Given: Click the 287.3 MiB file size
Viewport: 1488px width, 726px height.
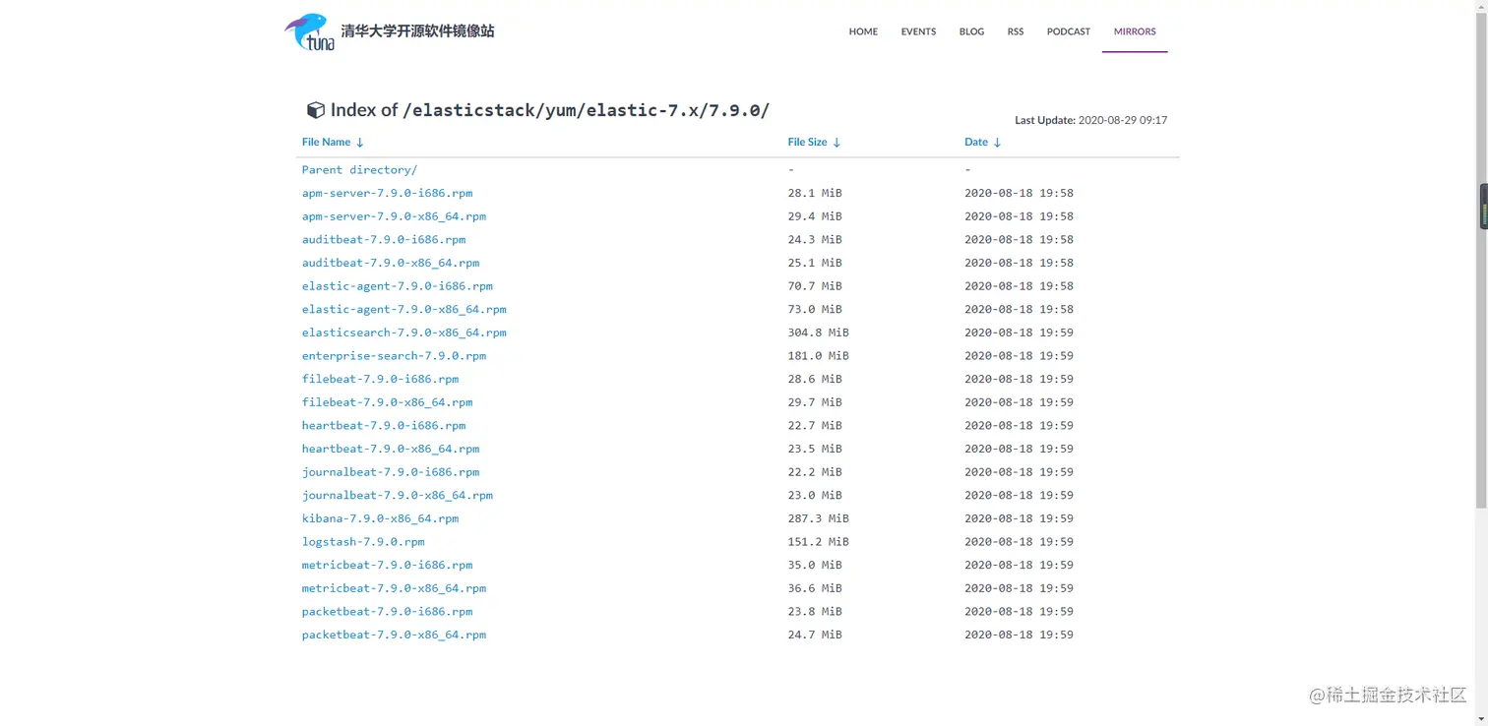Looking at the screenshot, I should pos(818,518).
